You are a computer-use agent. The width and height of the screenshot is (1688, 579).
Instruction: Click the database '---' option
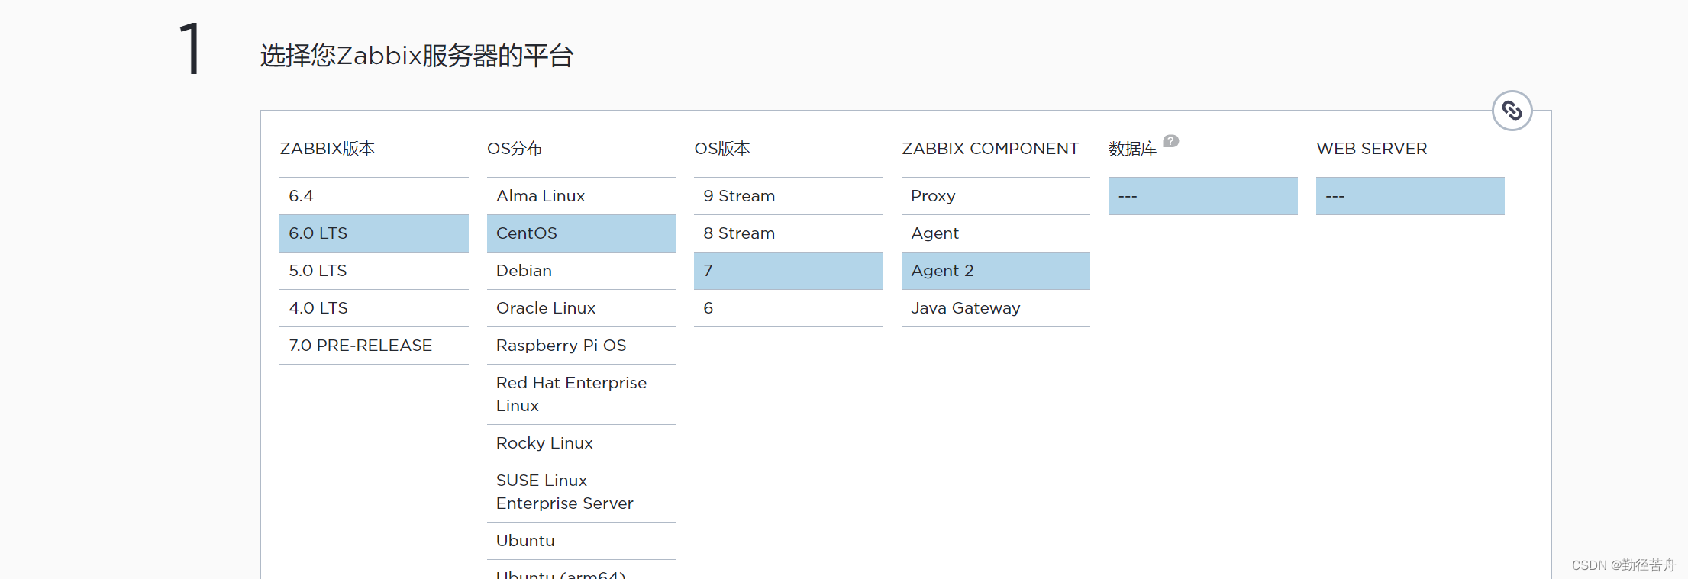coord(1203,196)
